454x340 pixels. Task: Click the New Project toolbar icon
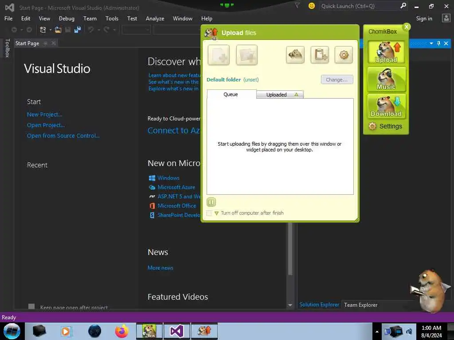(43, 30)
